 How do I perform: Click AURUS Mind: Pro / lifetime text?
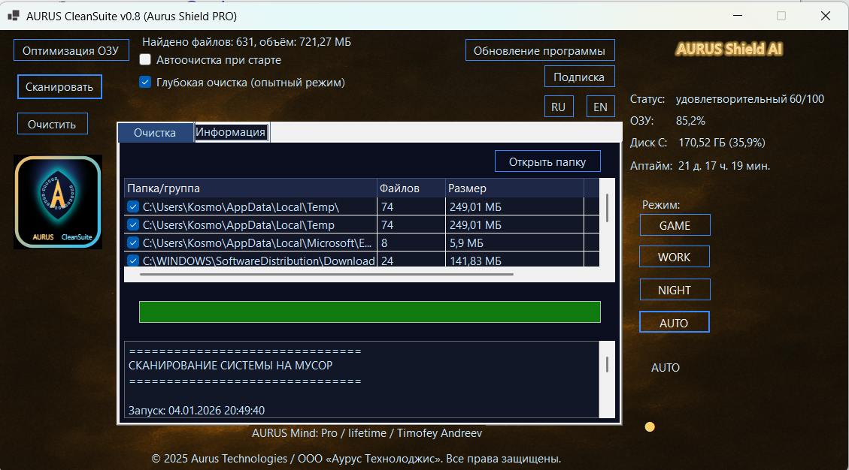tap(367, 433)
